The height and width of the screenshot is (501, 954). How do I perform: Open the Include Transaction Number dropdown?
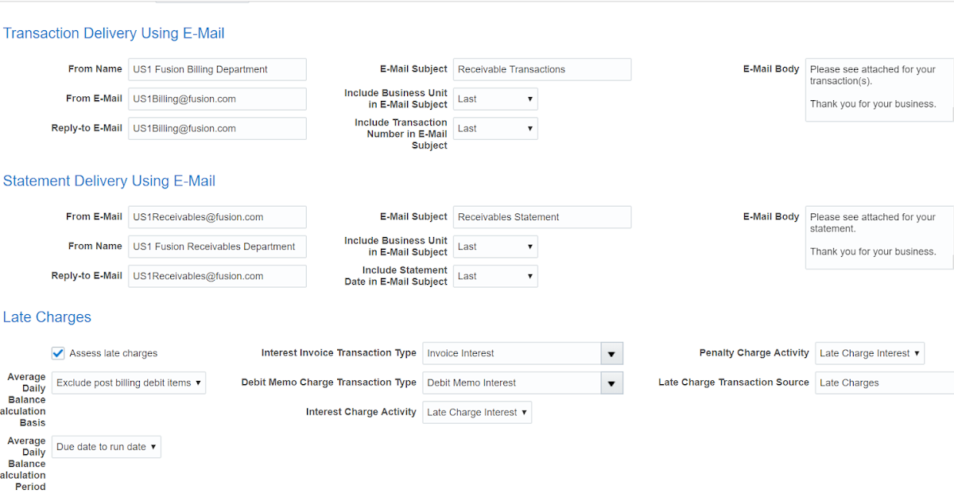495,128
